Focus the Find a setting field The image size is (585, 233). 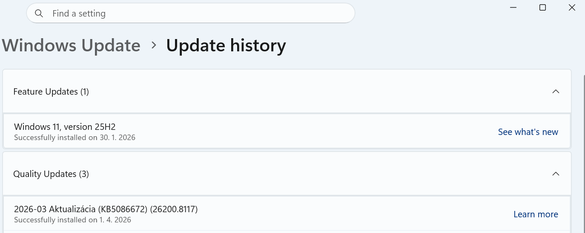point(192,14)
